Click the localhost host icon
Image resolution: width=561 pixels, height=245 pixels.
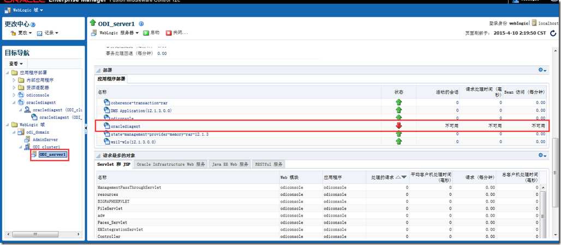[x=534, y=23]
